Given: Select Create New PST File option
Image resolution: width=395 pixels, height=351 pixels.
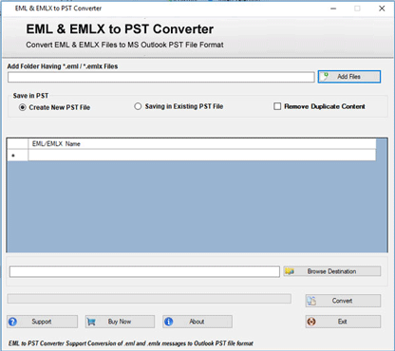Looking at the screenshot, I should click(x=54, y=107).
